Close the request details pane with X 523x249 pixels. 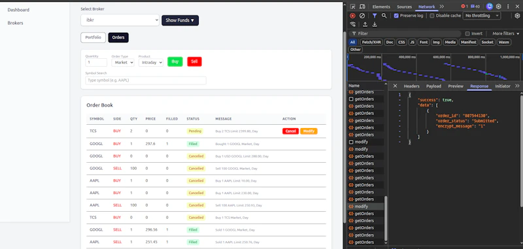point(395,86)
